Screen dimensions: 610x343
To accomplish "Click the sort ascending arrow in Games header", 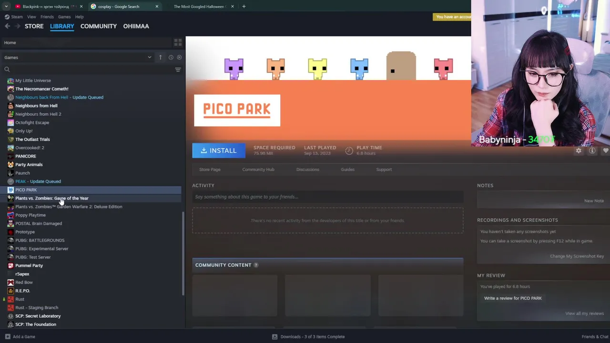I will click(160, 57).
